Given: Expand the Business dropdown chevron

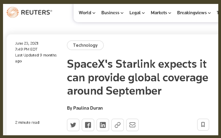Looking at the screenshot, I should (x=122, y=13).
